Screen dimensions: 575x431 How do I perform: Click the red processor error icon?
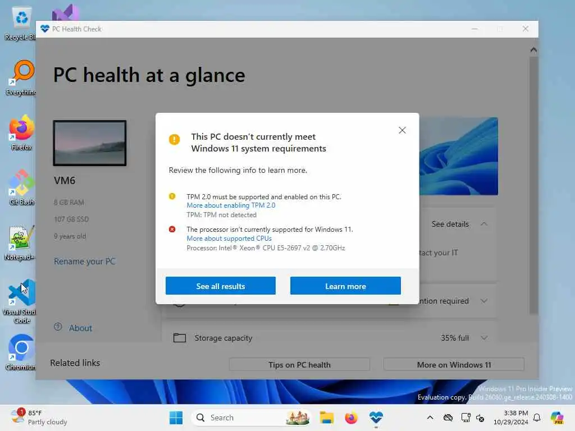point(172,229)
